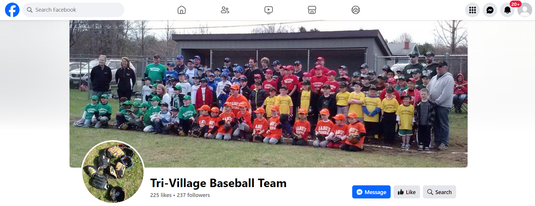Open the team group cover photo
This screenshot has height=206, width=535.
[268, 94]
